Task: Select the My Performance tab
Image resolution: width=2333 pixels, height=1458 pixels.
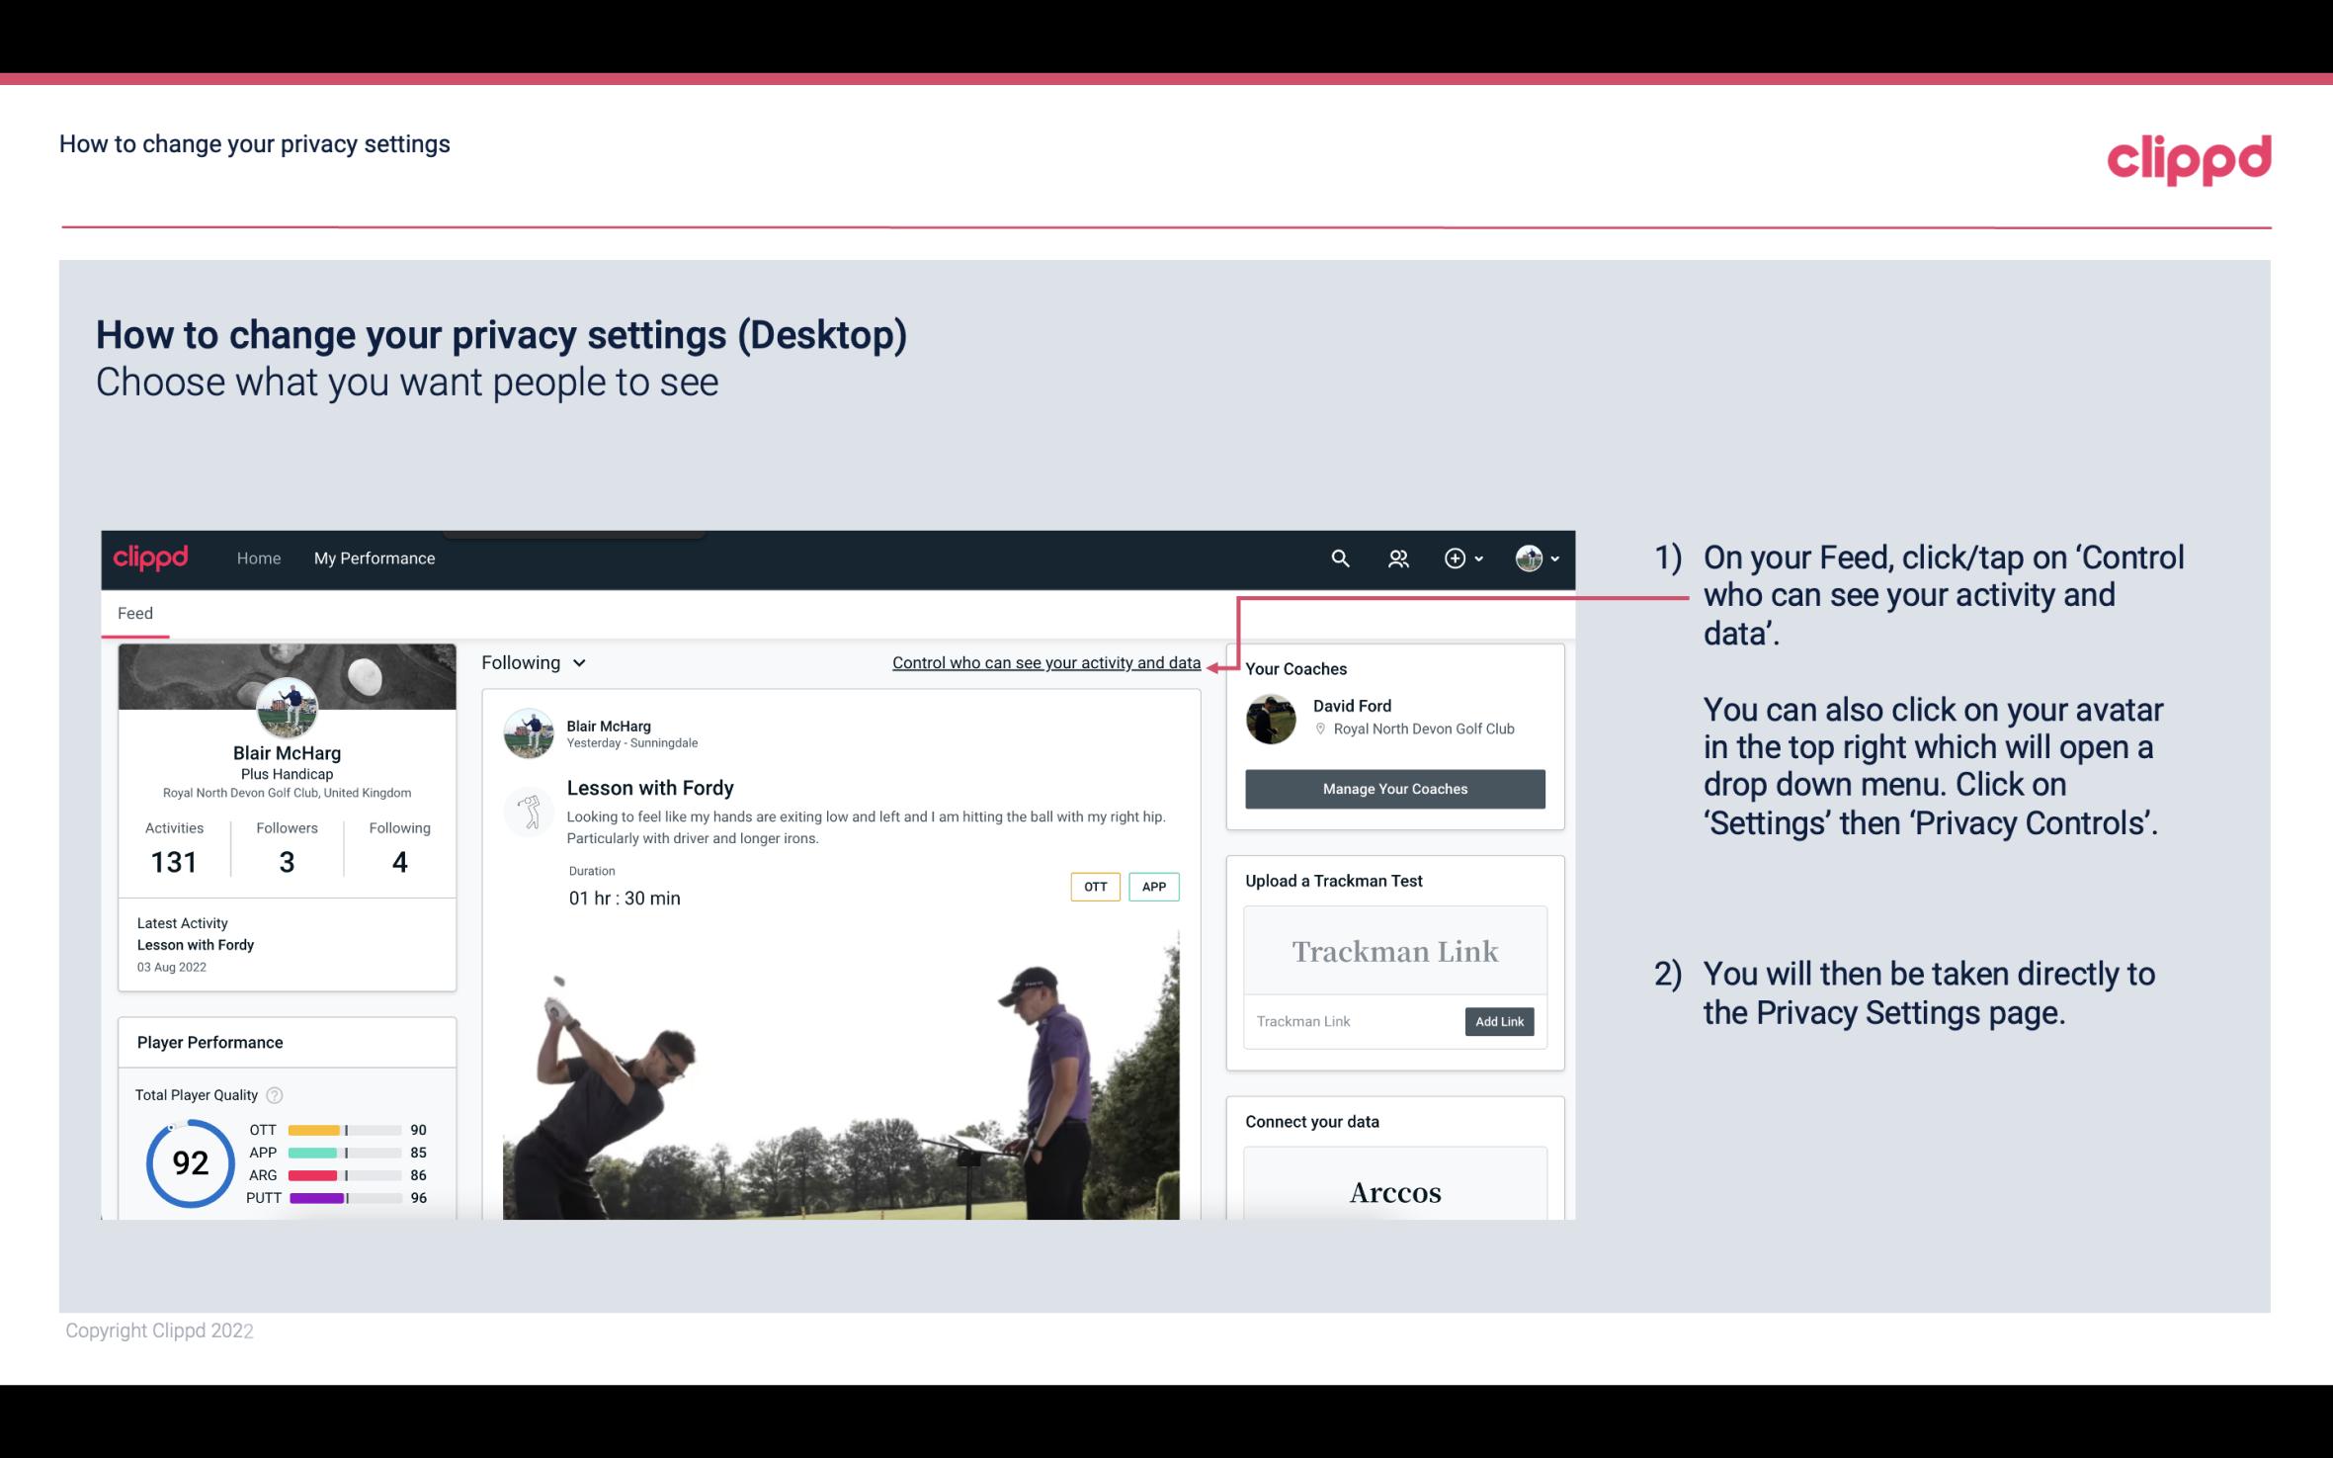Action: (375, 557)
